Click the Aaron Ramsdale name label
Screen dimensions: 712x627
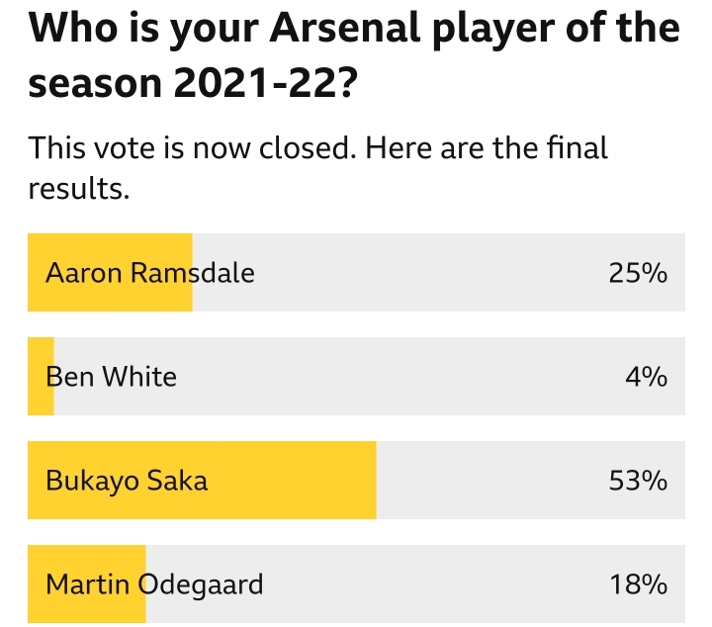150,273
